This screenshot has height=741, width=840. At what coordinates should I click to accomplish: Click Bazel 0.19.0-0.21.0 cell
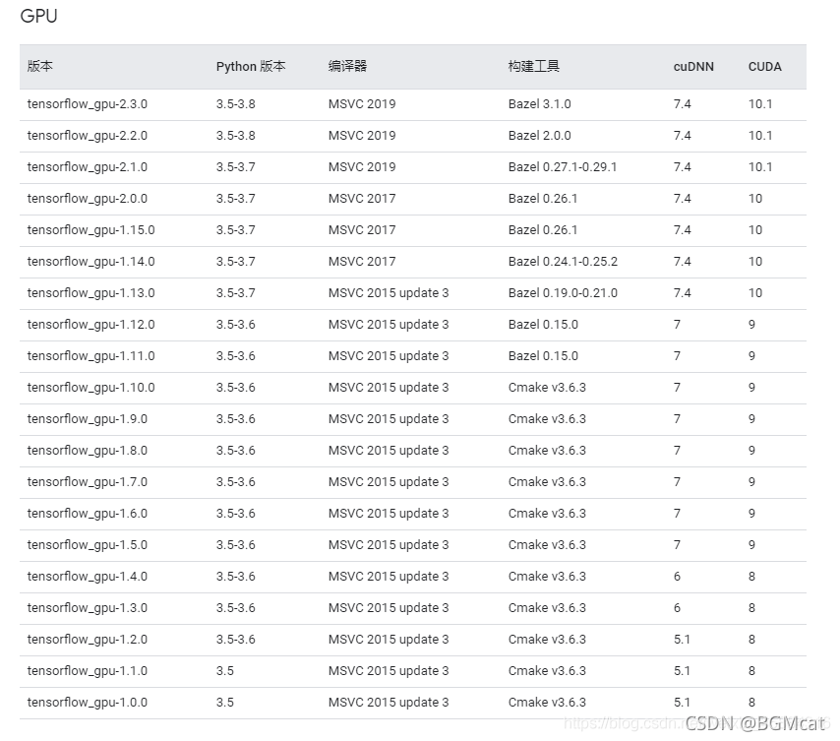click(x=563, y=293)
